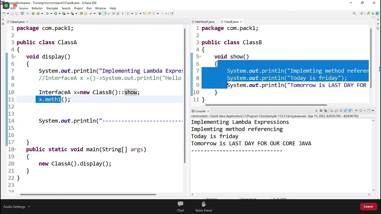Image resolution: width=381 pixels, height=214 pixels.
Task: Click the Save toolbar icon
Action: point(12,13)
